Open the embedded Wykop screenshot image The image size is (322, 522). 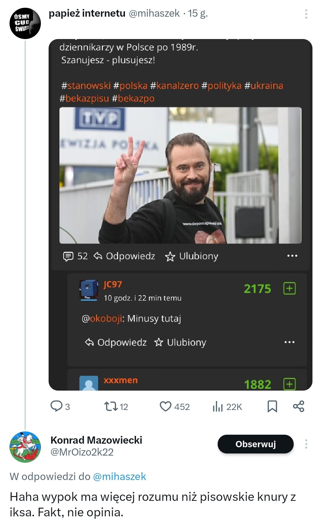180,215
